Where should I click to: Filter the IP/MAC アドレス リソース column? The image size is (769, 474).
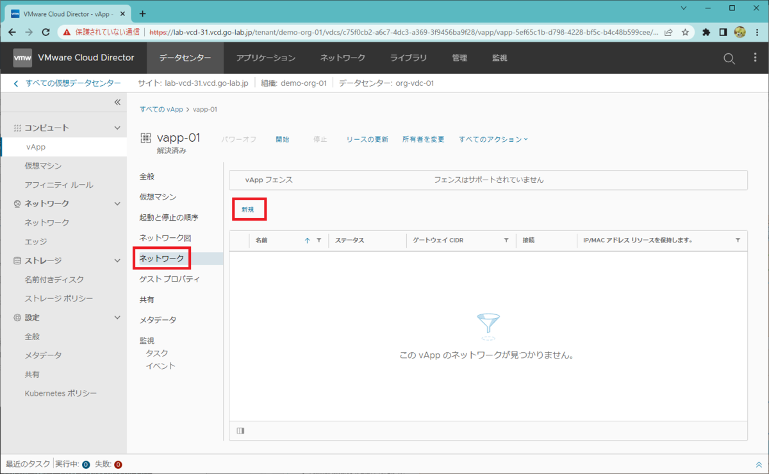click(x=738, y=240)
